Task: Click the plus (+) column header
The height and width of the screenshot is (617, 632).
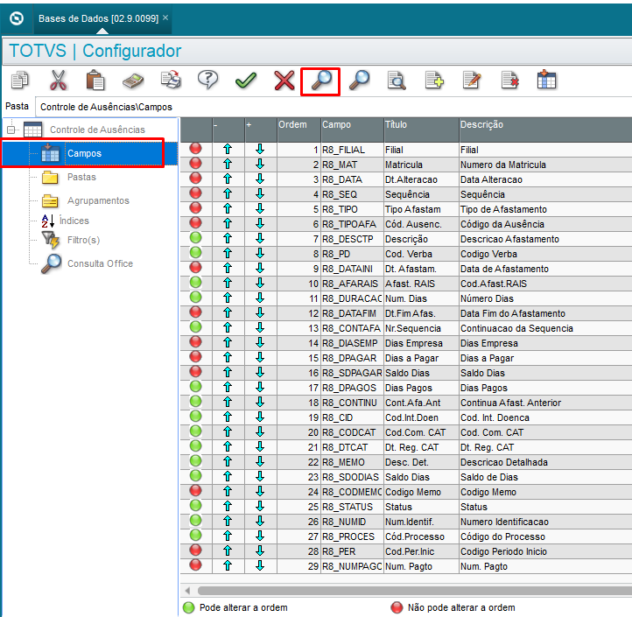Action: [x=261, y=130]
